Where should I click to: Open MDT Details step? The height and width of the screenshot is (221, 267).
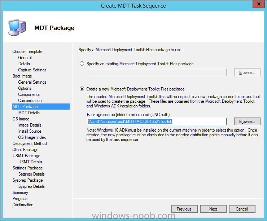point(29,113)
